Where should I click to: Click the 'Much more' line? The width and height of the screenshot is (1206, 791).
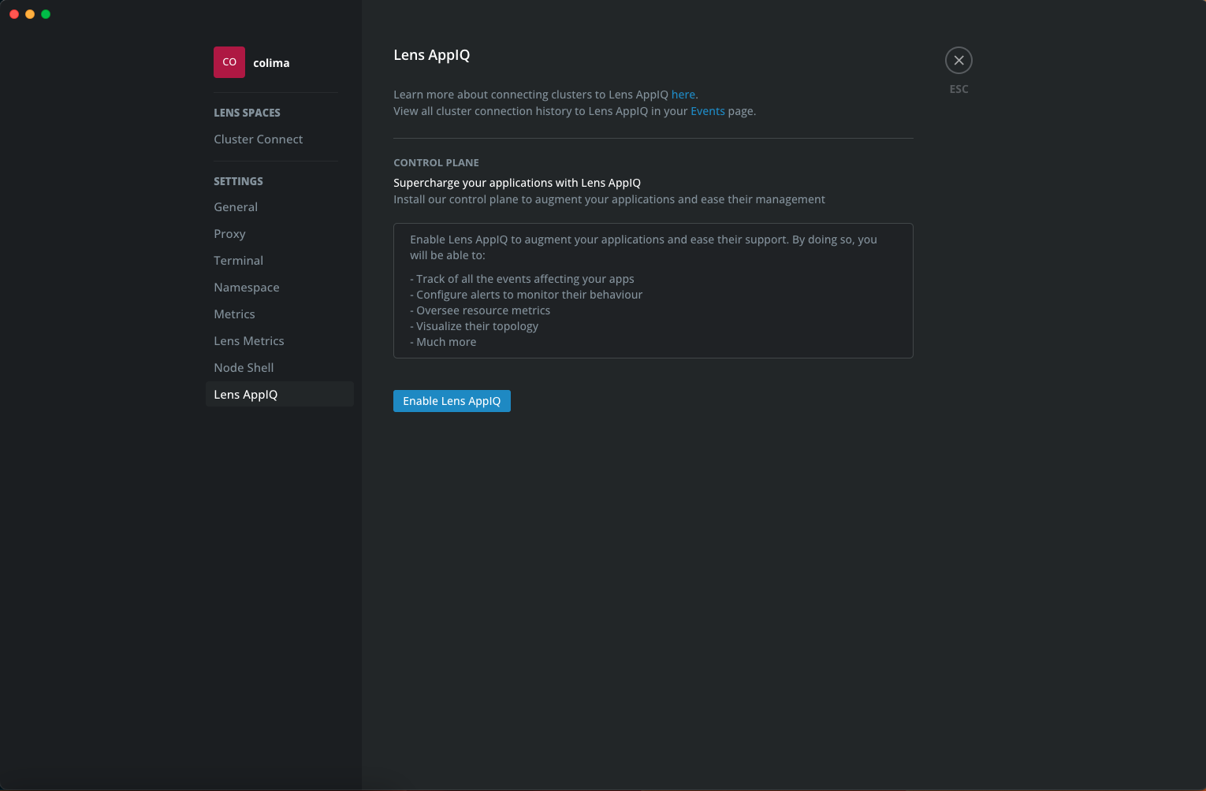pyautogui.click(x=443, y=342)
